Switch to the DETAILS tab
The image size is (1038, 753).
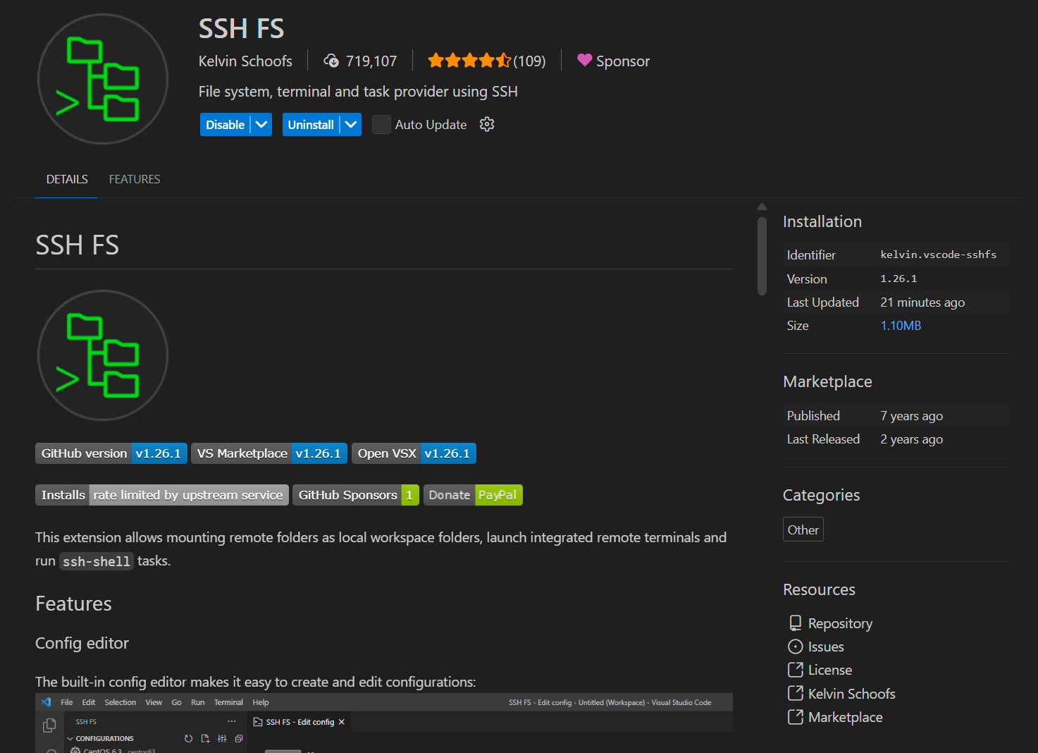[x=67, y=180]
